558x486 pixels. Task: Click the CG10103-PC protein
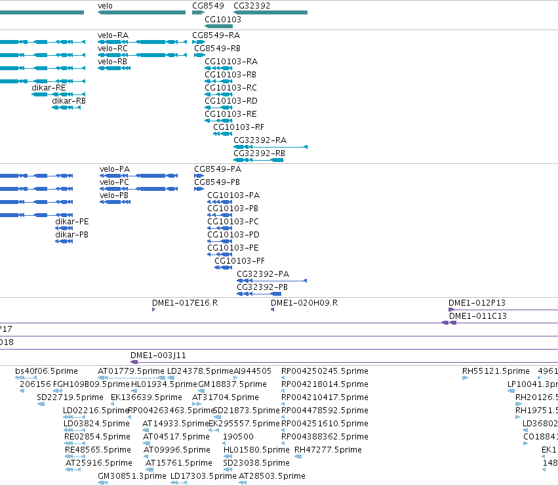220,229
